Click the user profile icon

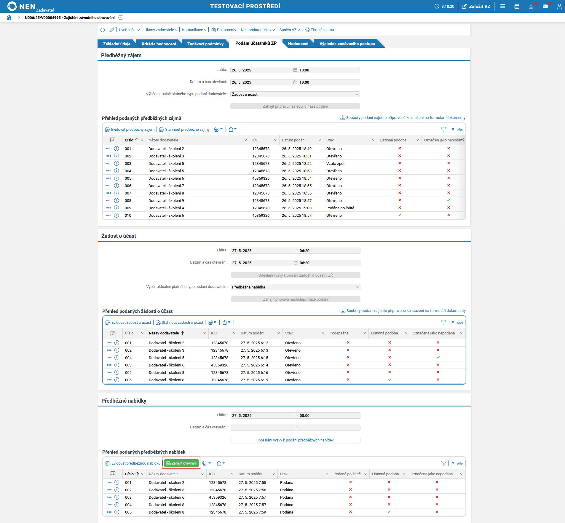point(559,6)
